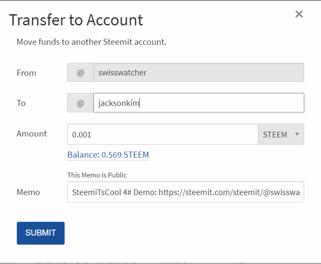Click the Memo label
This screenshot has width=321, height=264.
pyautogui.click(x=28, y=192)
